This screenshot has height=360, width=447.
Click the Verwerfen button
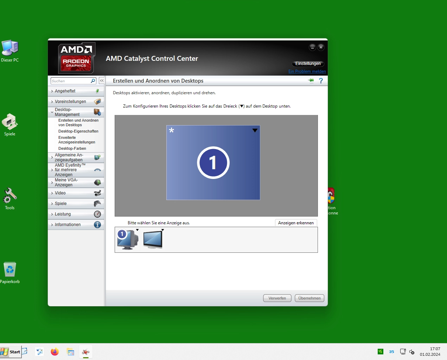[277, 298]
